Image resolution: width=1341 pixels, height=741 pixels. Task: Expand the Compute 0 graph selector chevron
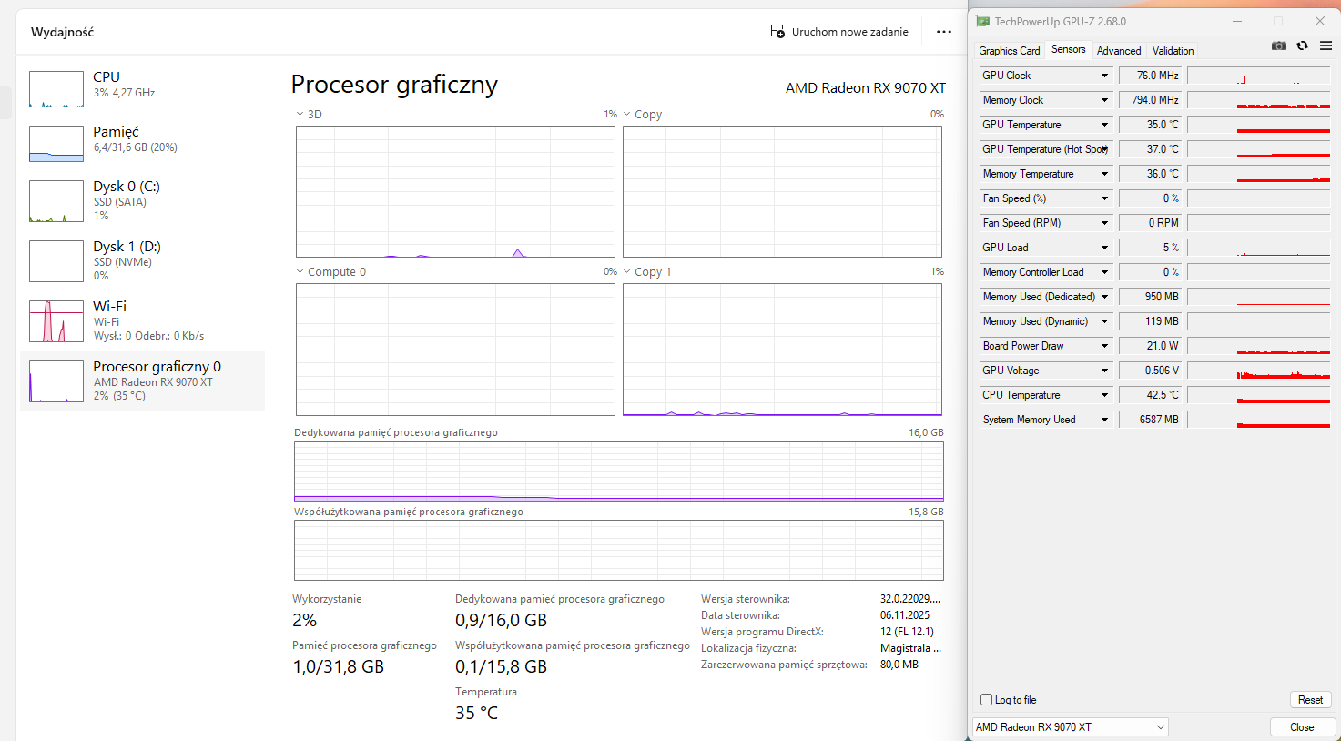tap(300, 272)
